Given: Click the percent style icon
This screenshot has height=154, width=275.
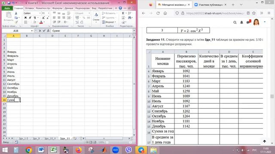Looking at the screenshot, I should click(x=84, y=18).
